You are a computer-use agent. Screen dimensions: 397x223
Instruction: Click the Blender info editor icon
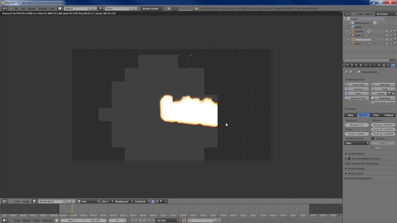[x=5, y=8]
